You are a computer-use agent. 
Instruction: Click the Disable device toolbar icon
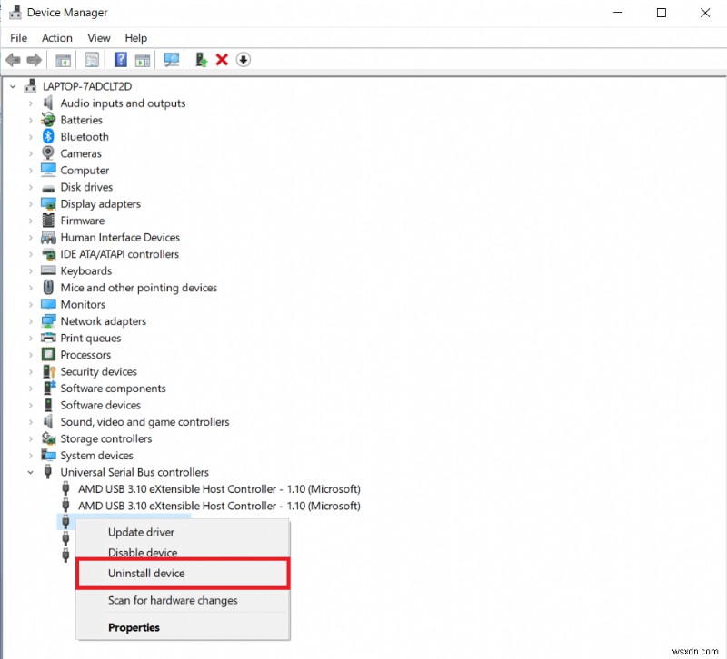point(244,59)
